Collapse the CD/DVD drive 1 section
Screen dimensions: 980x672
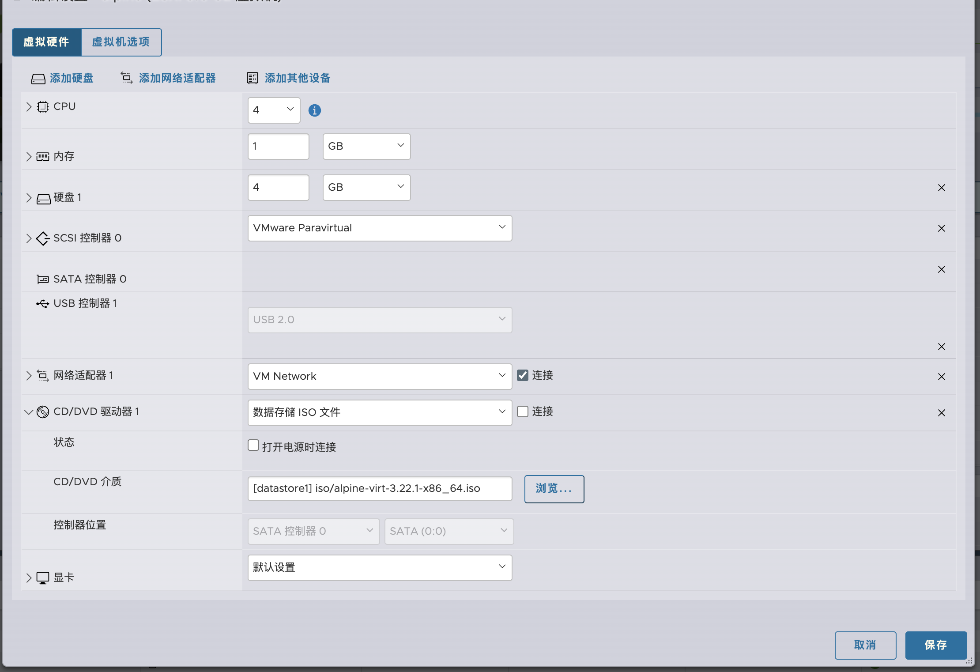coord(29,412)
